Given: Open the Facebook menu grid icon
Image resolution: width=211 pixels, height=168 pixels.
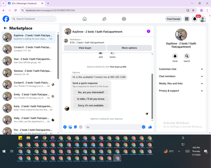Looking at the screenshot, I should pos(187,19).
